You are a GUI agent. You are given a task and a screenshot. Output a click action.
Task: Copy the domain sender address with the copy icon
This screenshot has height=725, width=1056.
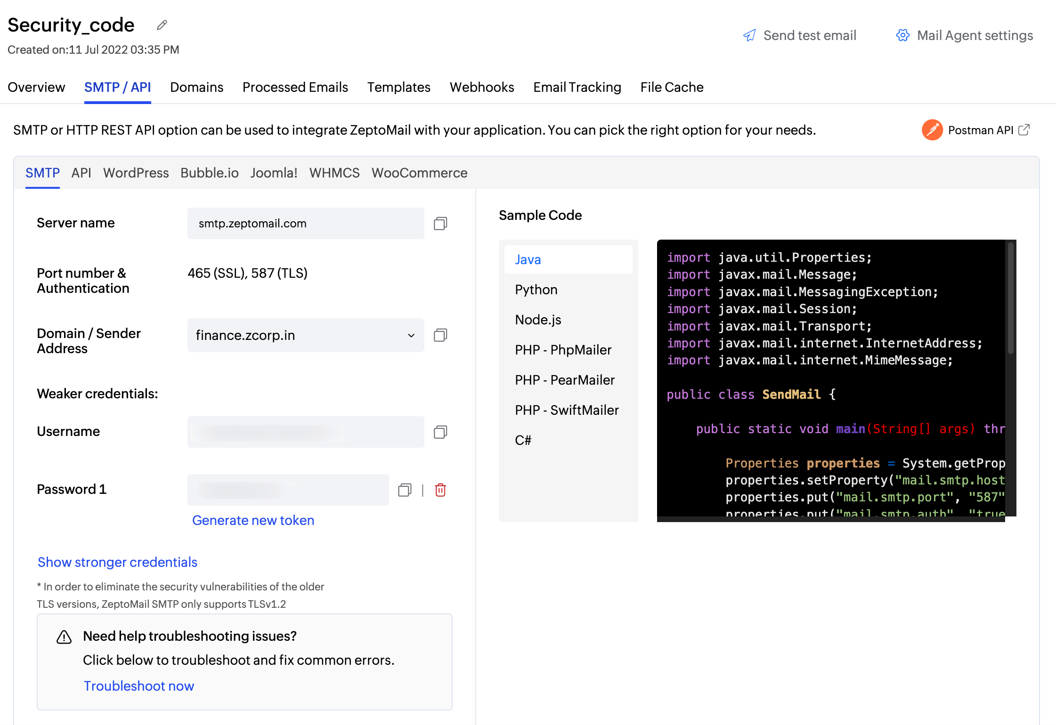click(x=440, y=335)
